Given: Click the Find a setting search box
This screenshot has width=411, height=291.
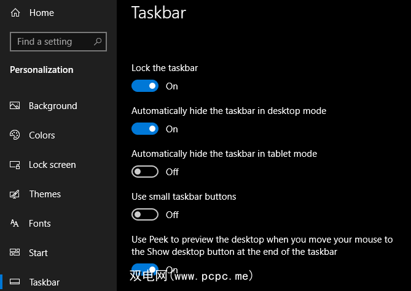Looking at the screenshot, I should click(x=52, y=42).
